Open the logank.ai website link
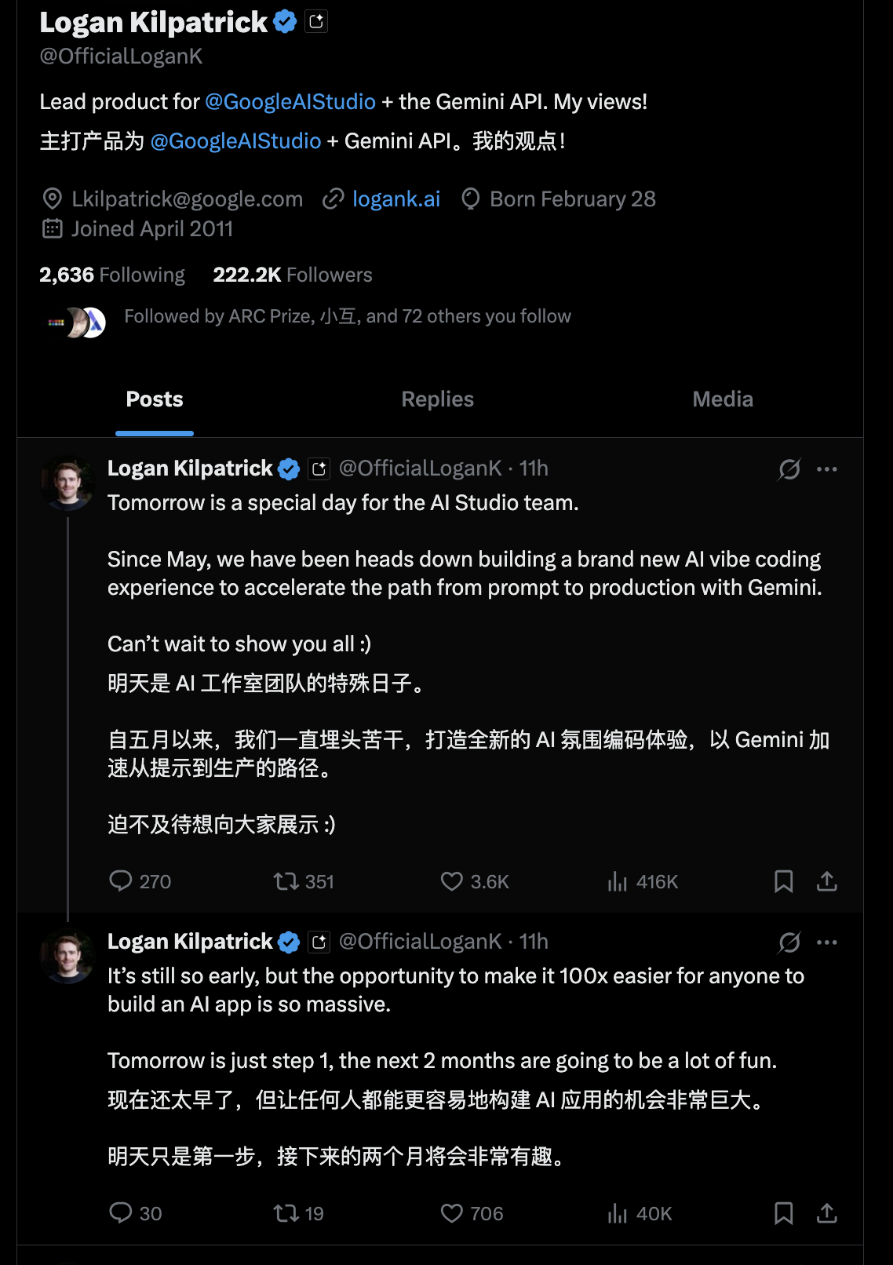Viewport: 893px width, 1265px height. pos(395,199)
